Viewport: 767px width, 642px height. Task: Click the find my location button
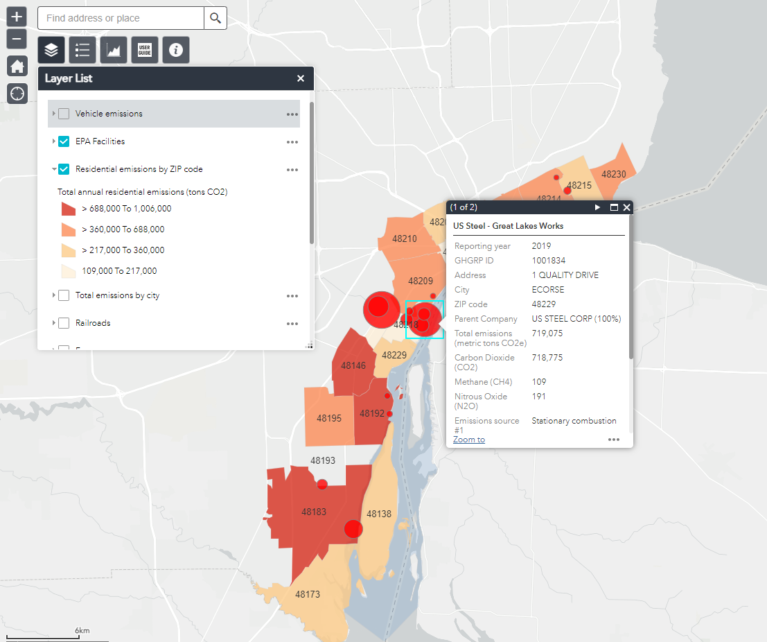[x=17, y=93]
